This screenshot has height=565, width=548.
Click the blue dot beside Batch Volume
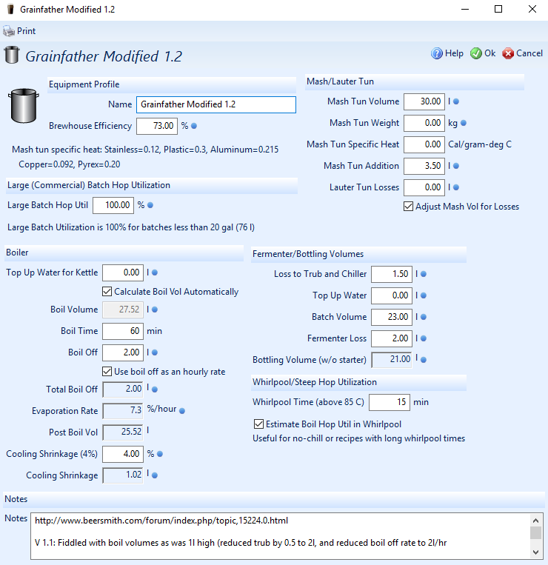(424, 317)
